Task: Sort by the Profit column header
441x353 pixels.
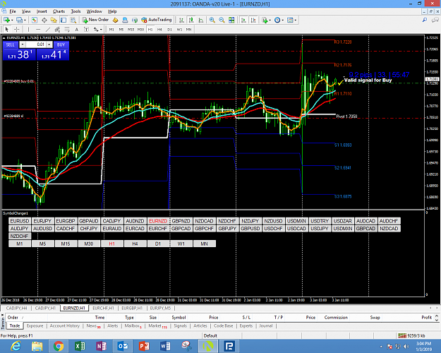Action: (x=426, y=317)
